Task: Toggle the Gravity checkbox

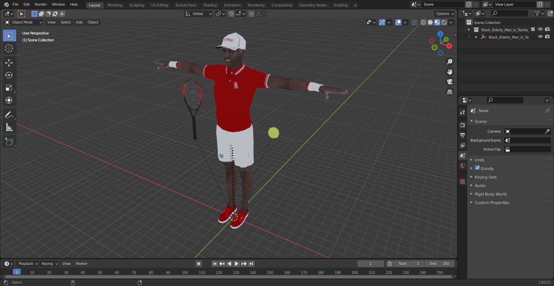Action: click(x=477, y=168)
